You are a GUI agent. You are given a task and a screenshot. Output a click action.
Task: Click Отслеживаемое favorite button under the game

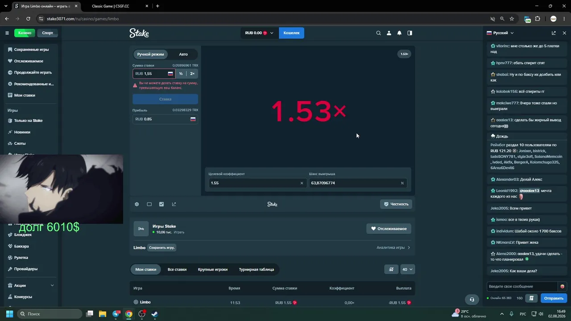tap(389, 229)
